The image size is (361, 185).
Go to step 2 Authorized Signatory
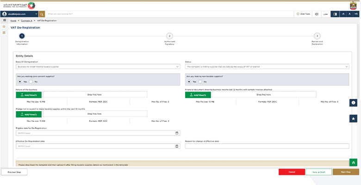click(169, 36)
